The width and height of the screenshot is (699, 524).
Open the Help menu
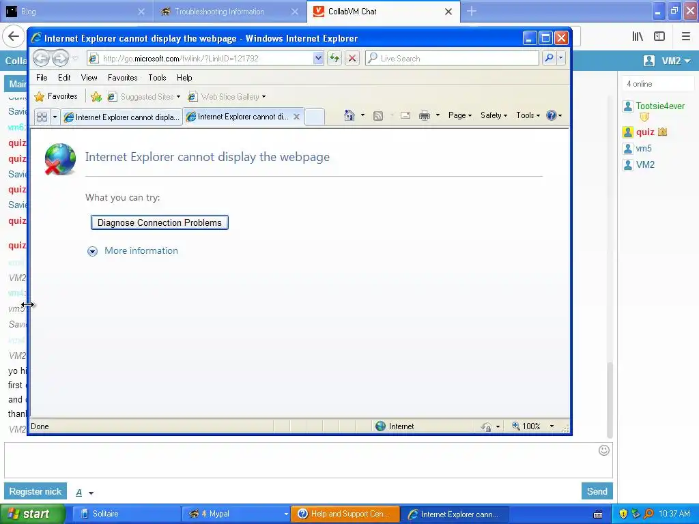click(184, 78)
